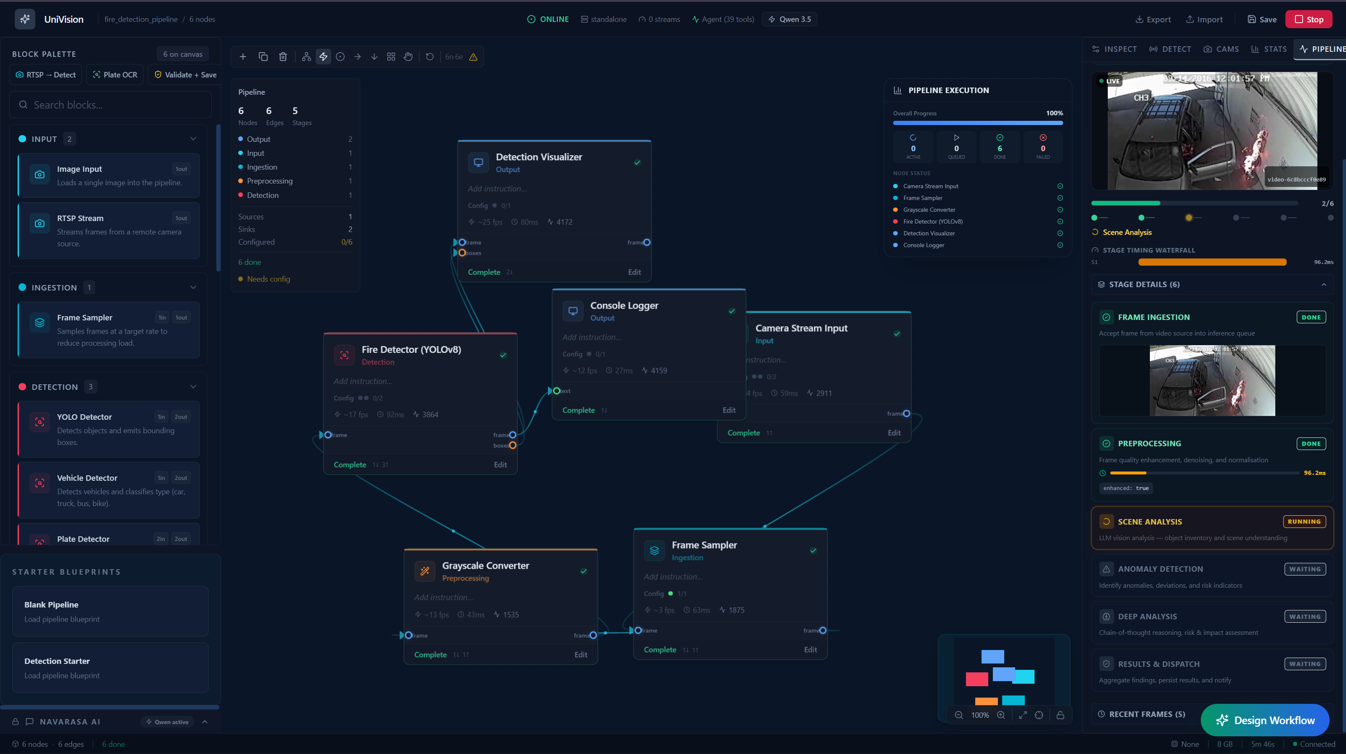Image resolution: width=1346 pixels, height=754 pixels.
Task: Select the hand pan tool
Action: (408, 56)
